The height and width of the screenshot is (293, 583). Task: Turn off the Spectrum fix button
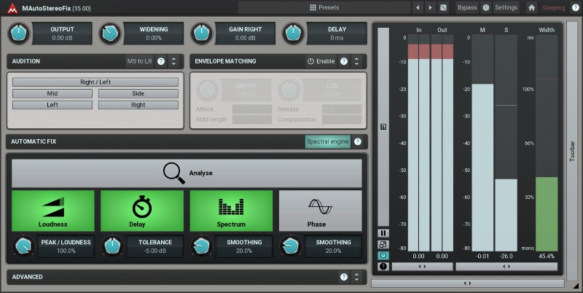231,211
